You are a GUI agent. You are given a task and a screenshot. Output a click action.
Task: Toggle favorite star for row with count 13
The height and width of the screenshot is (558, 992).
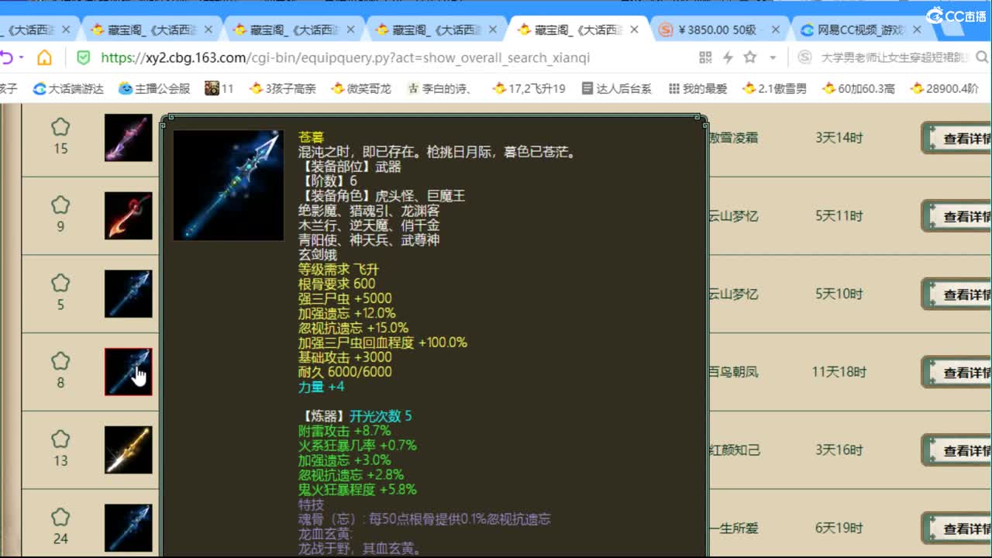[60, 439]
